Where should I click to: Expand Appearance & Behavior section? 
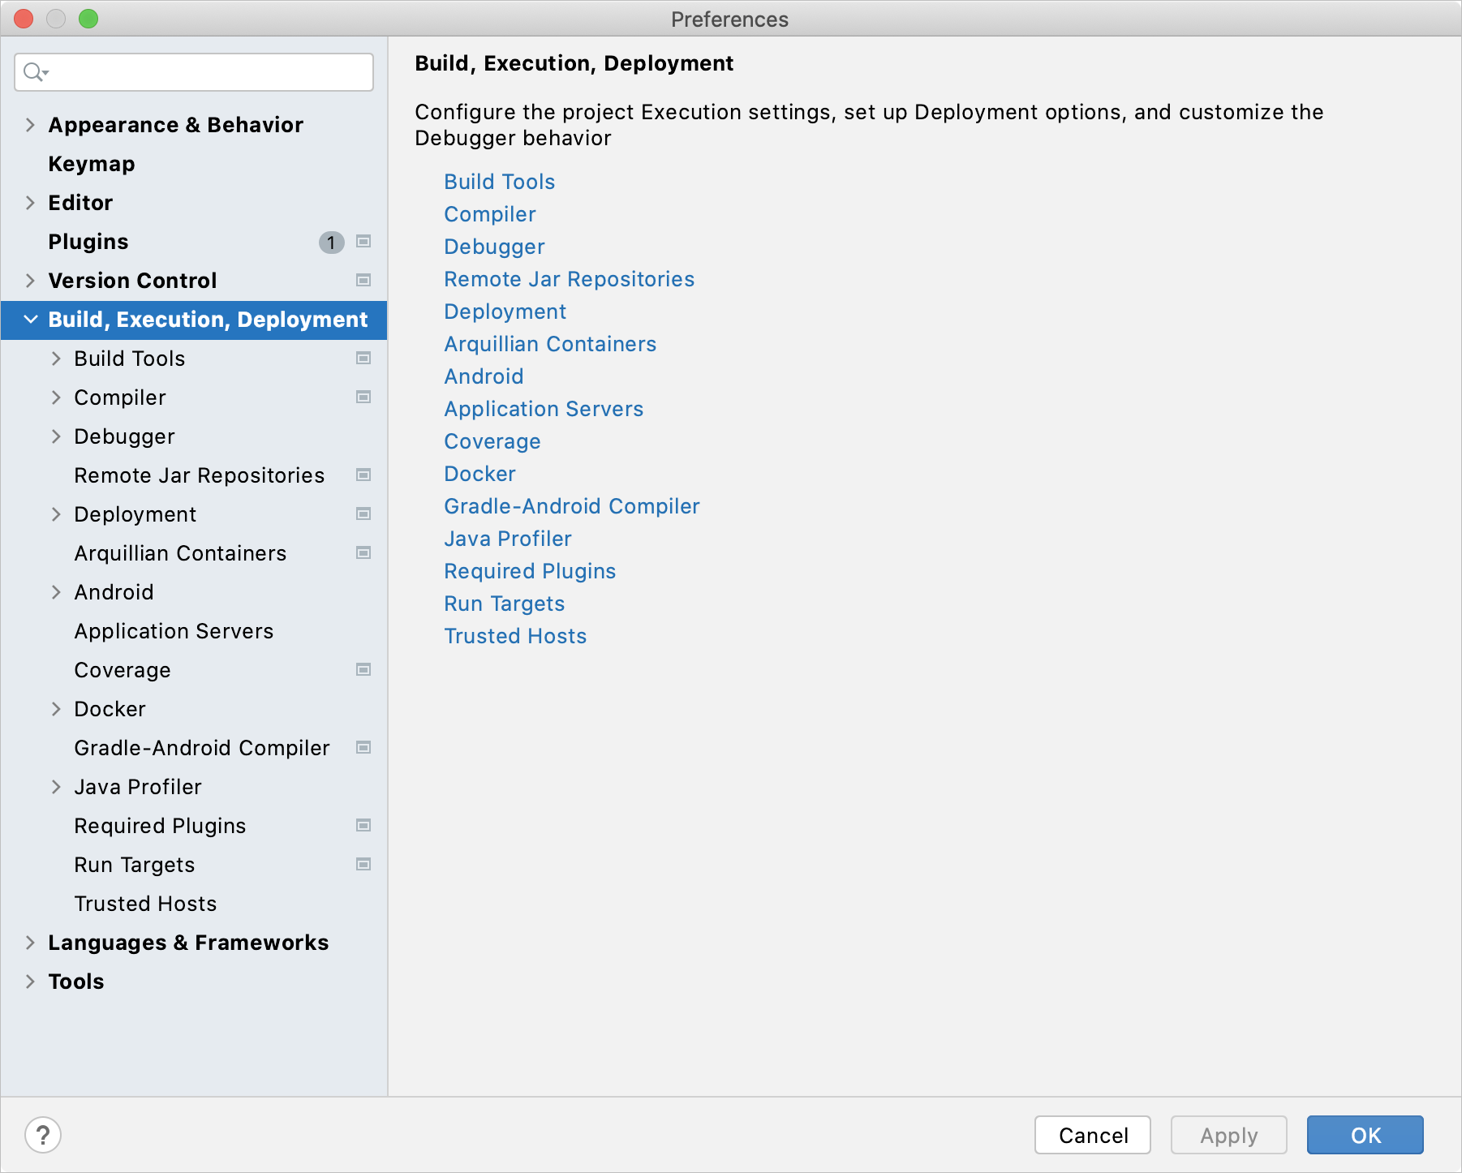pyautogui.click(x=30, y=125)
